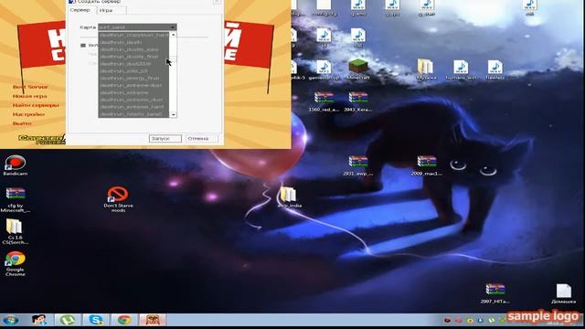The width and height of the screenshot is (585, 329).
Task: Launch the Minecraft desktop icon
Action: point(357,69)
